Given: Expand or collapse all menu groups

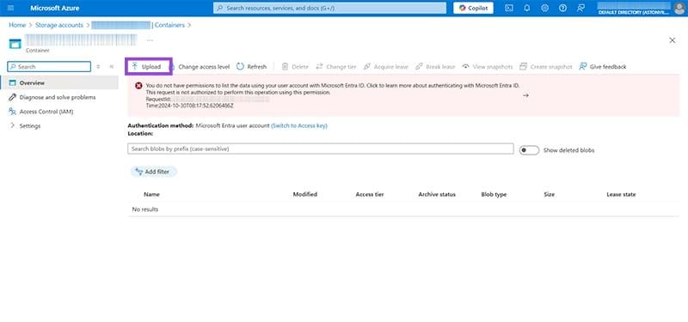Looking at the screenshot, I should pos(98,67).
